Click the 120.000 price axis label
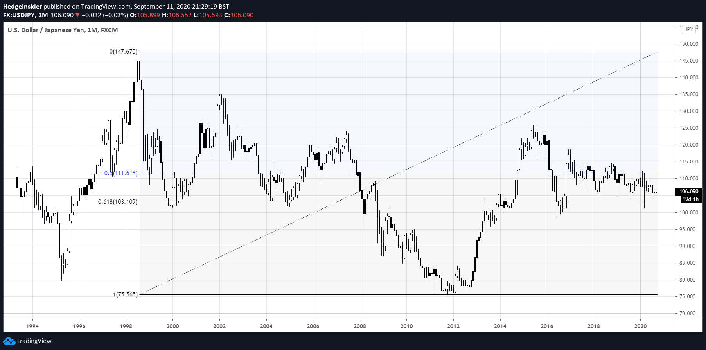This screenshot has height=350, width=706. (689, 145)
